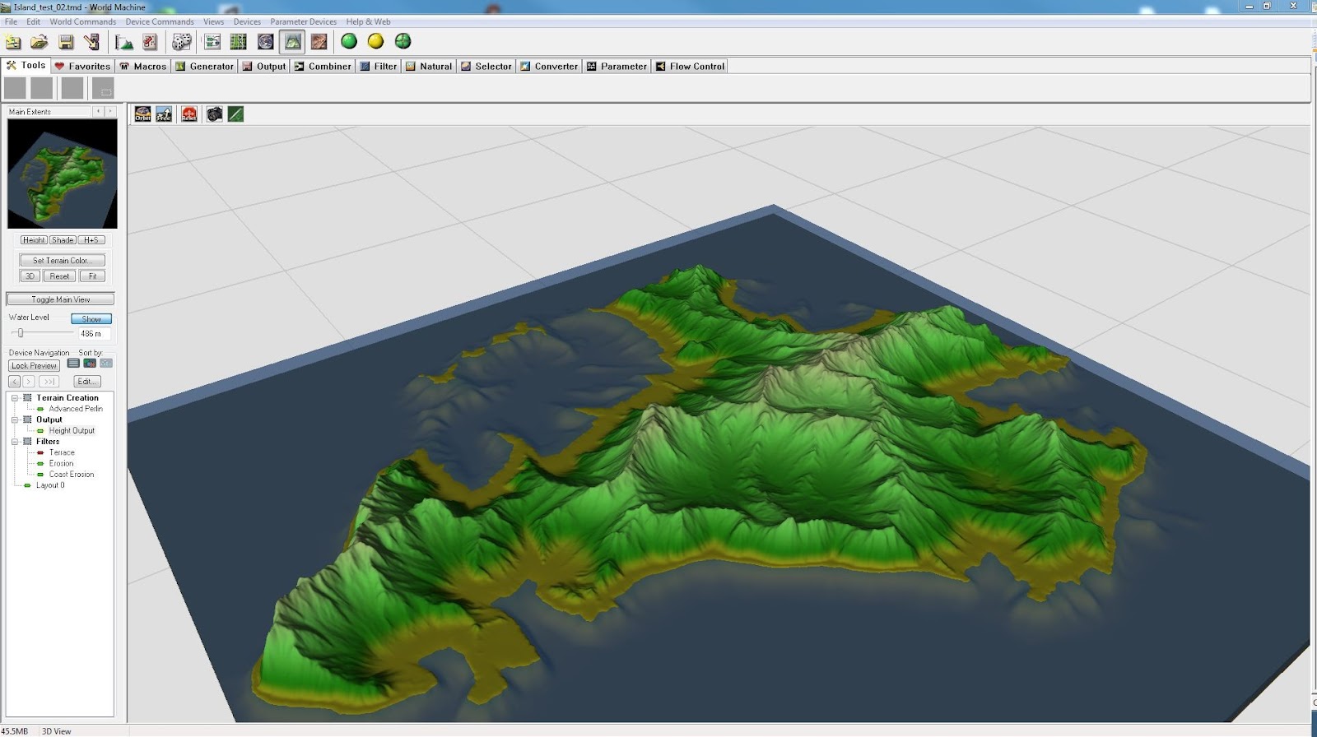Viewport: 1317px width, 737px height.
Task: Click the terrain chart icon in toolbar
Action: point(123,42)
